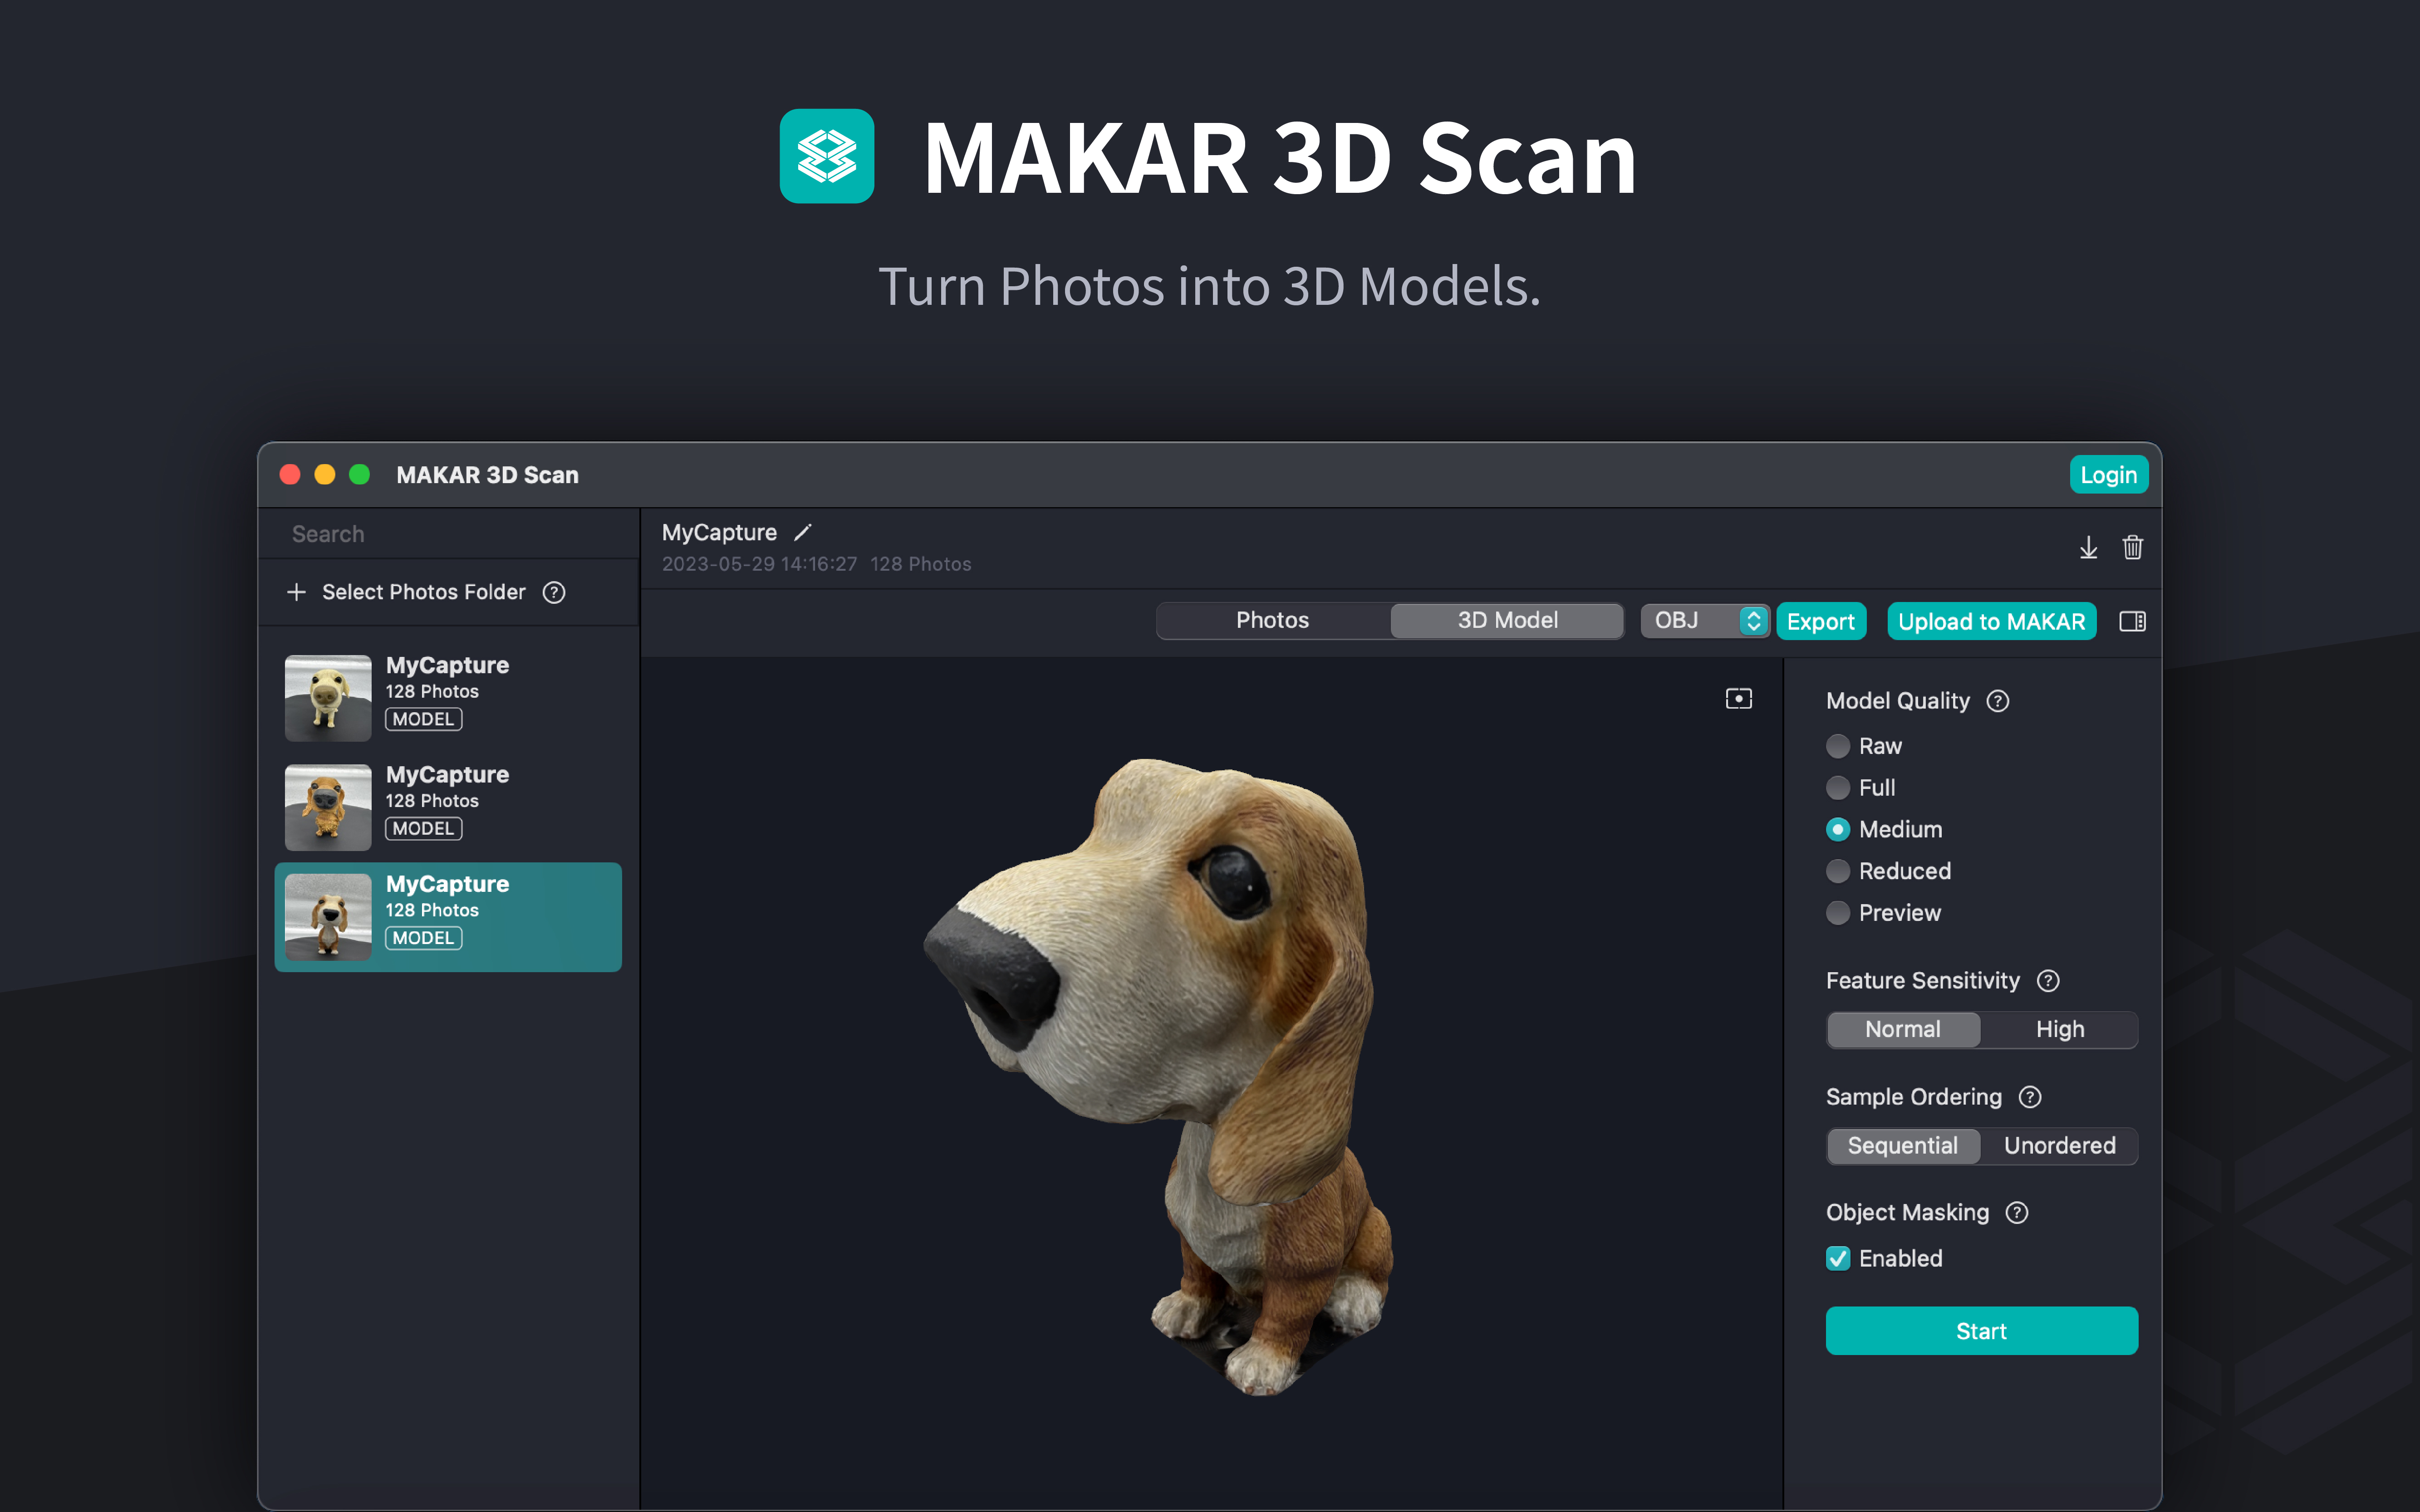This screenshot has height=1512, width=2420.
Task: Click help icon next to Select Photos Folder
Action: coord(554,592)
